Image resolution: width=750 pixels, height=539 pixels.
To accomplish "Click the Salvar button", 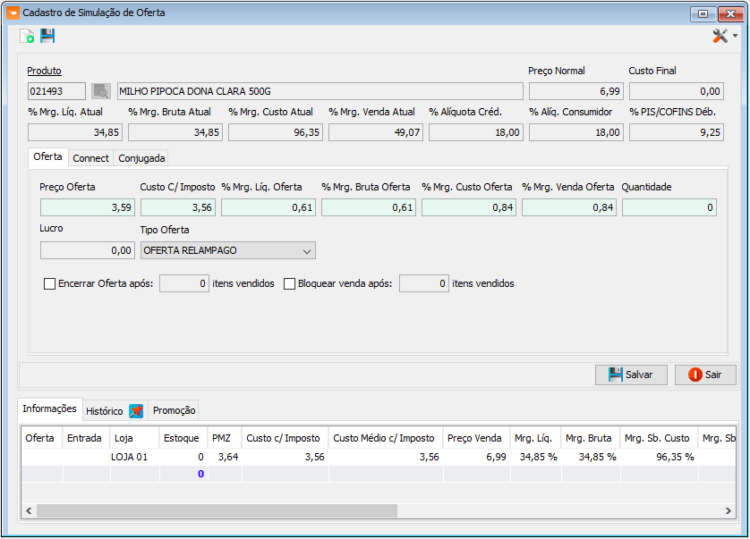I will (x=631, y=375).
